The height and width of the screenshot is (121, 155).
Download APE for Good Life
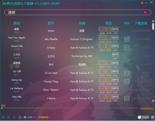click(x=109, y=46)
